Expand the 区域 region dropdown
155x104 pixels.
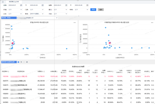[x=15, y=9]
